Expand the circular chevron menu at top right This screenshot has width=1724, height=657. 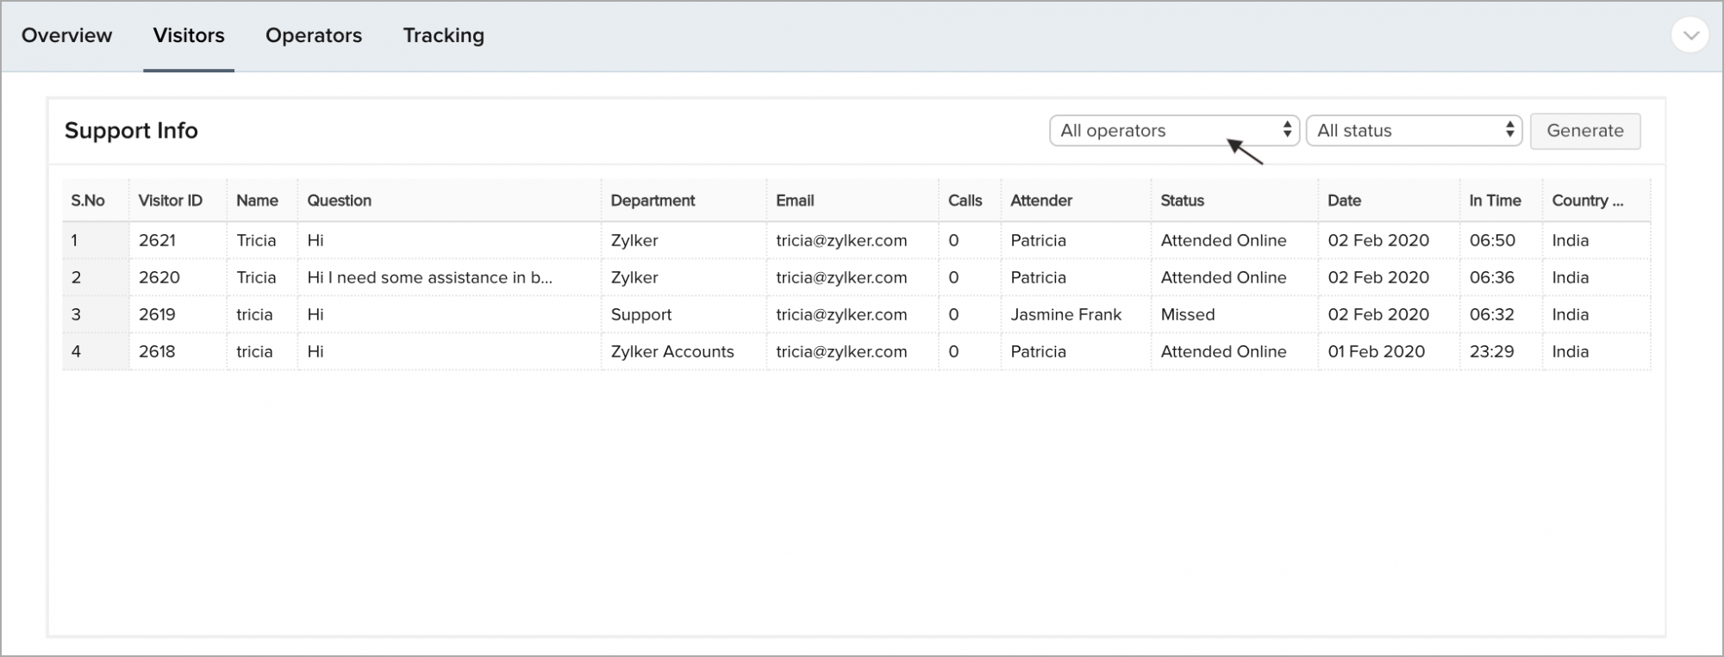point(1690,35)
